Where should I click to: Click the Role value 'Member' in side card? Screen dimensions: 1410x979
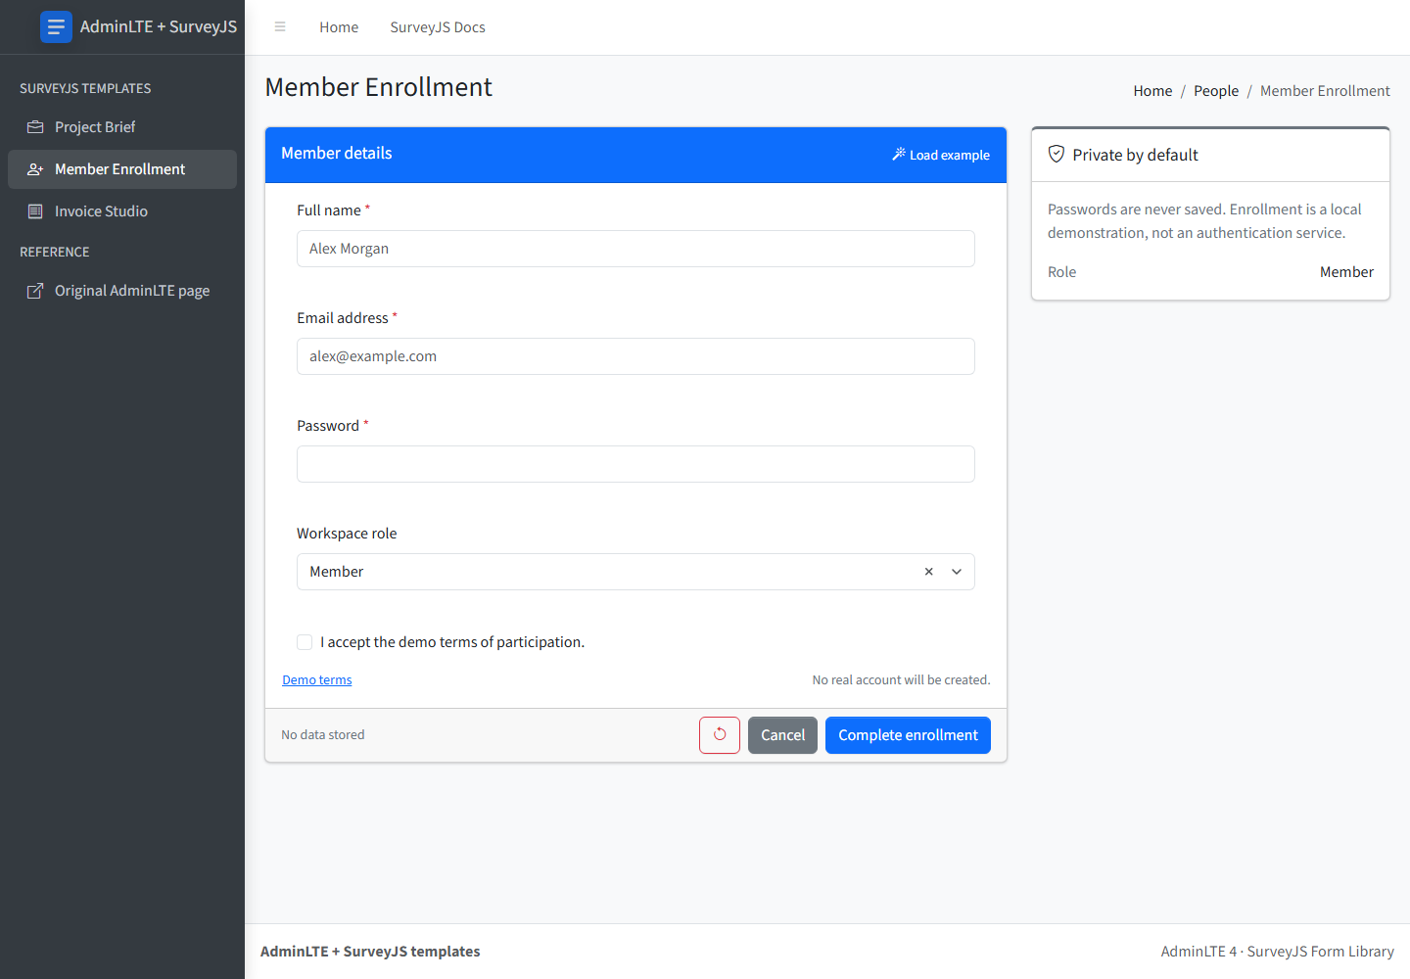pos(1346,272)
